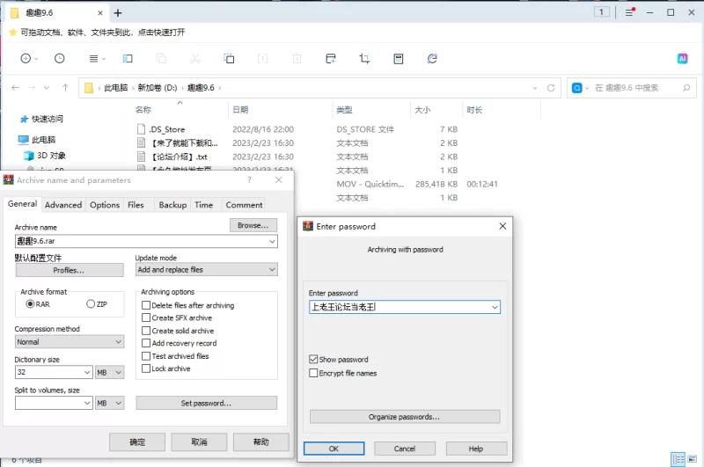The width and height of the screenshot is (704, 467).
Task: Click the new item plus-circle toolbar icon
Action: pos(26,58)
